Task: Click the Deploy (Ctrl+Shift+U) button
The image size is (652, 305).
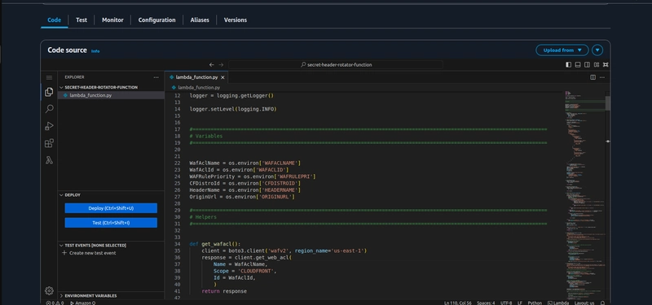Action: tap(111, 208)
